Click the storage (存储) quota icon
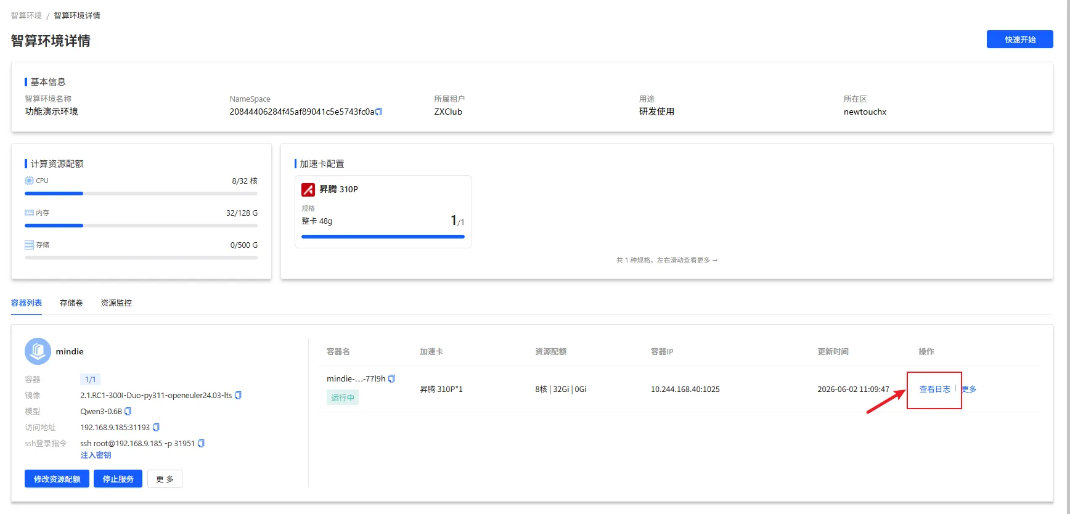The width and height of the screenshot is (1070, 514). [29, 245]
